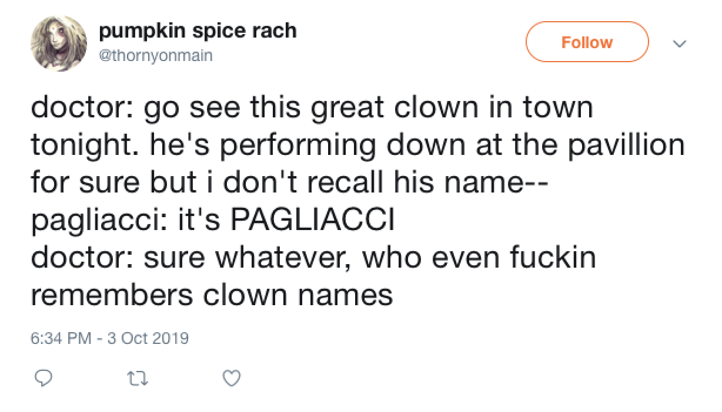Like pumpkin spice rach's tweet
The width and height of the screenshot is (722, 412).
231,379
